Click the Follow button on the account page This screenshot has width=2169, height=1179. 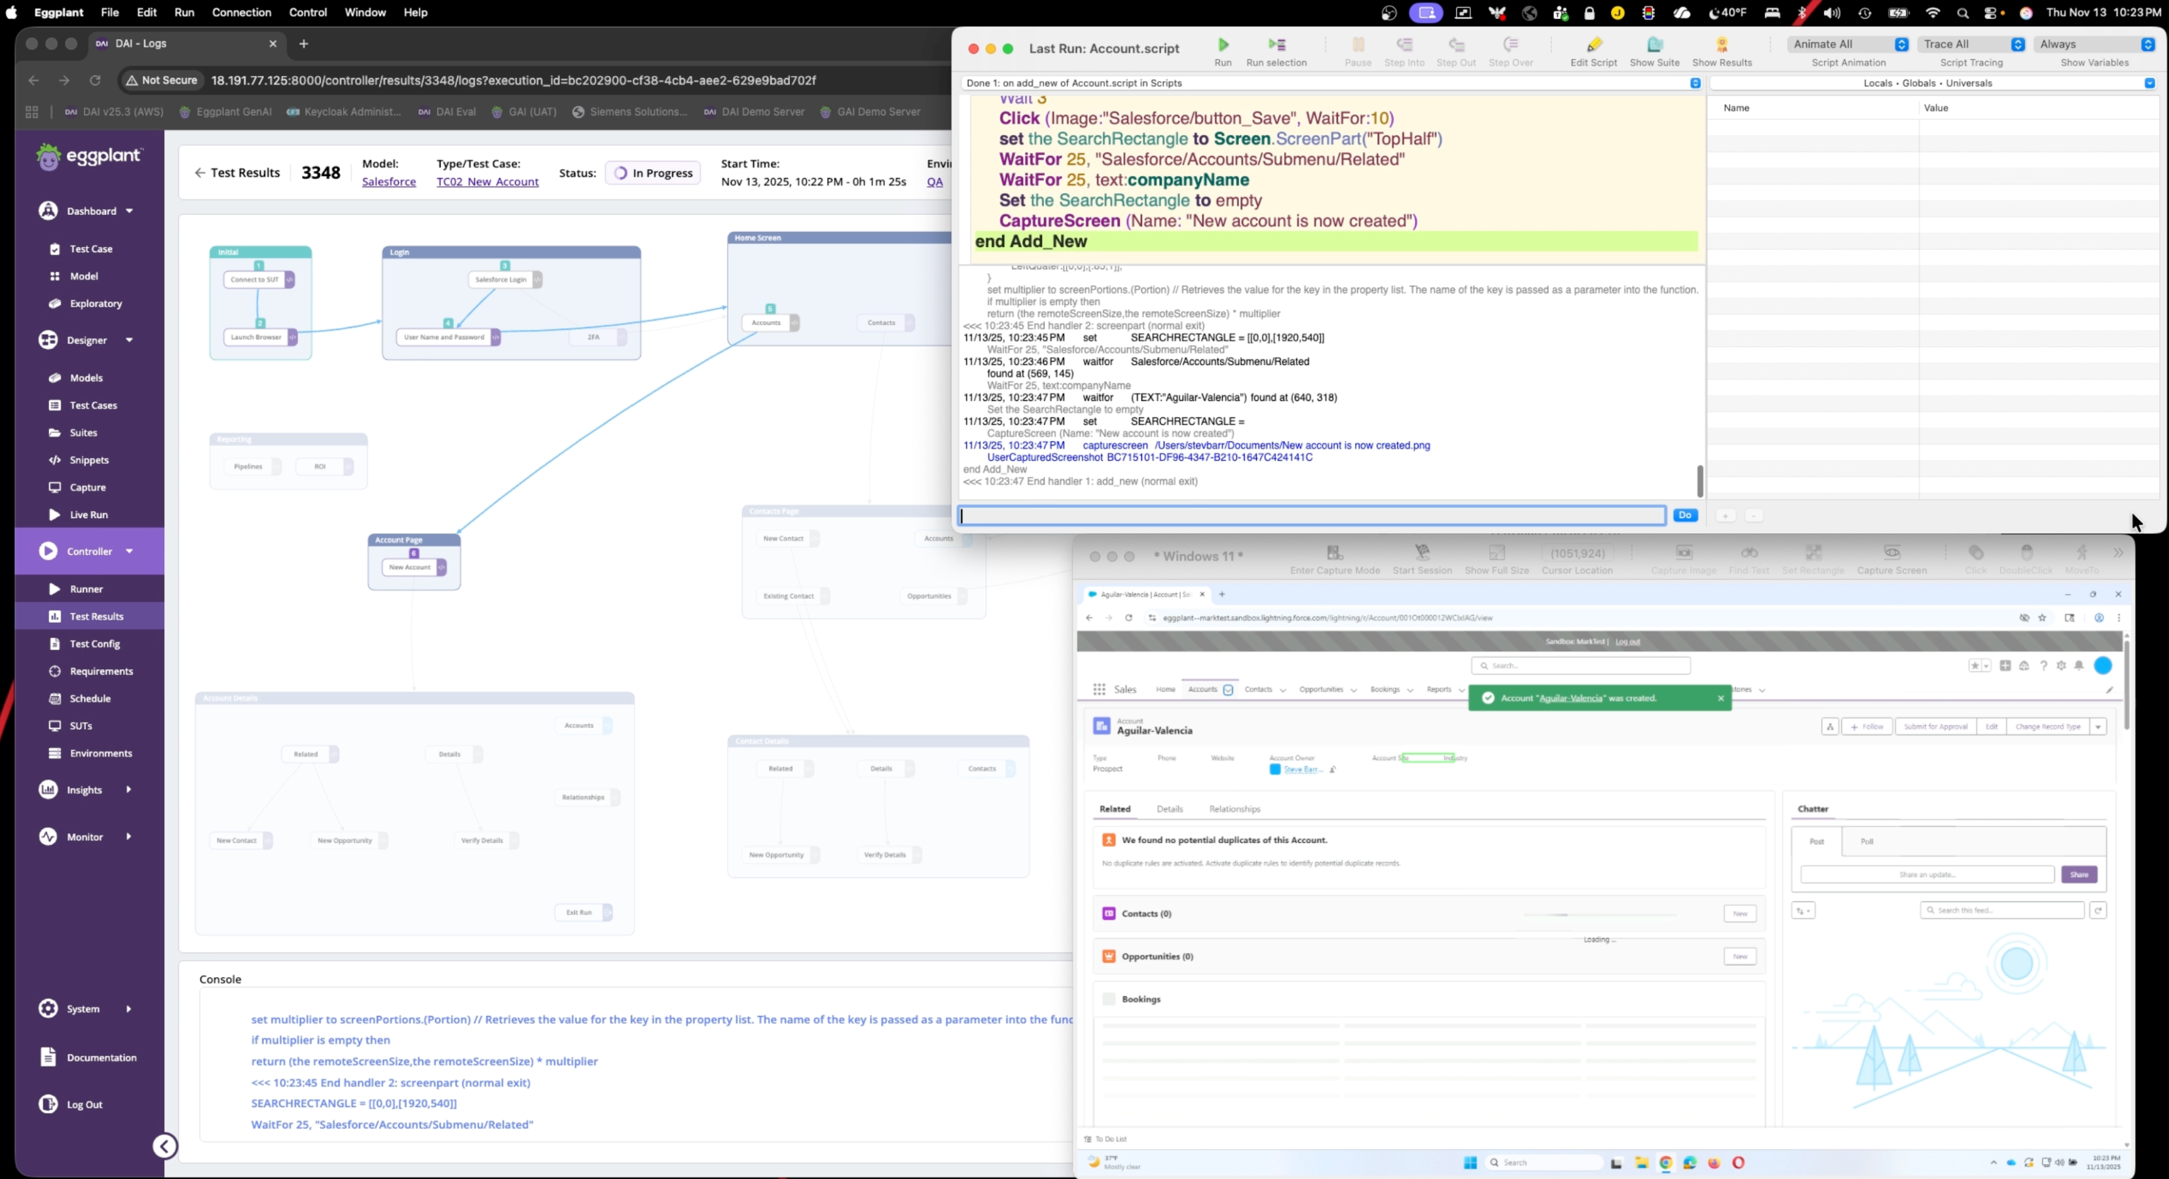(1866, 726)
